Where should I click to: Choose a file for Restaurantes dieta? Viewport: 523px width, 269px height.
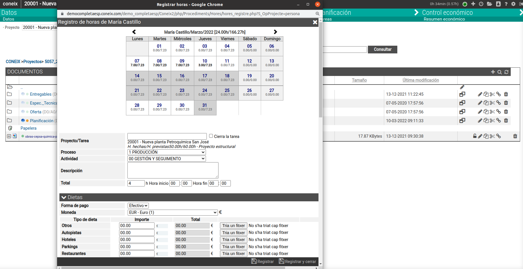[234, 254]
